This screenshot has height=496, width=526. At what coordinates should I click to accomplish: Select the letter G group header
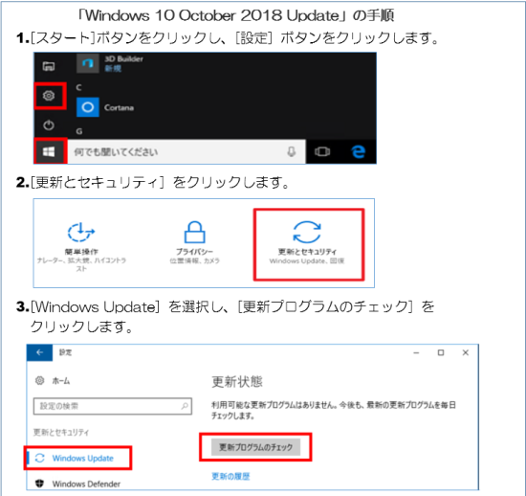(79, 131)
